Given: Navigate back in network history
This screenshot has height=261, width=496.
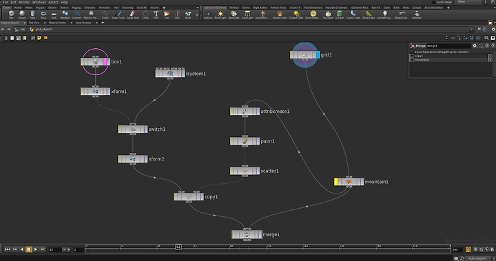Looking at the screenshot, I should pos(3,30).
